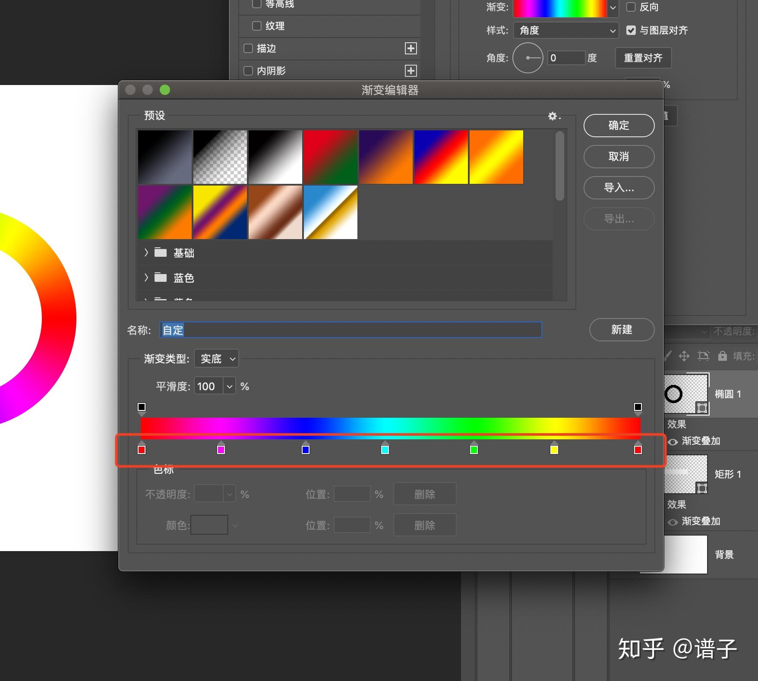
Task: Click the smoothness value field
Action: (x=209, y=386)
